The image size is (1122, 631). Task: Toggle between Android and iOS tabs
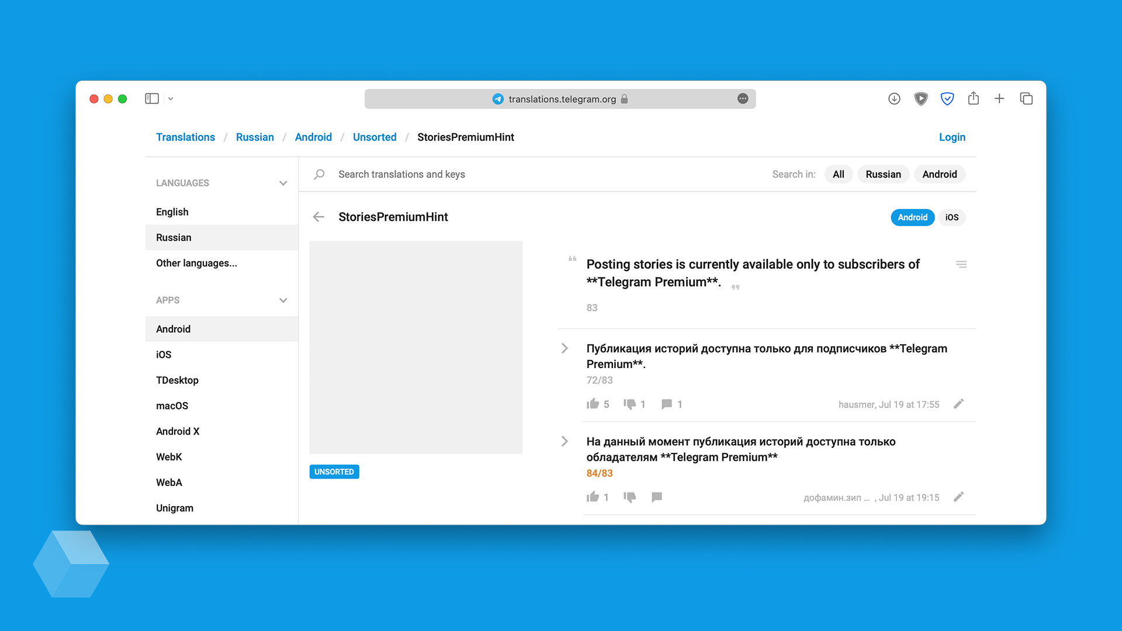tap(953, 217)
